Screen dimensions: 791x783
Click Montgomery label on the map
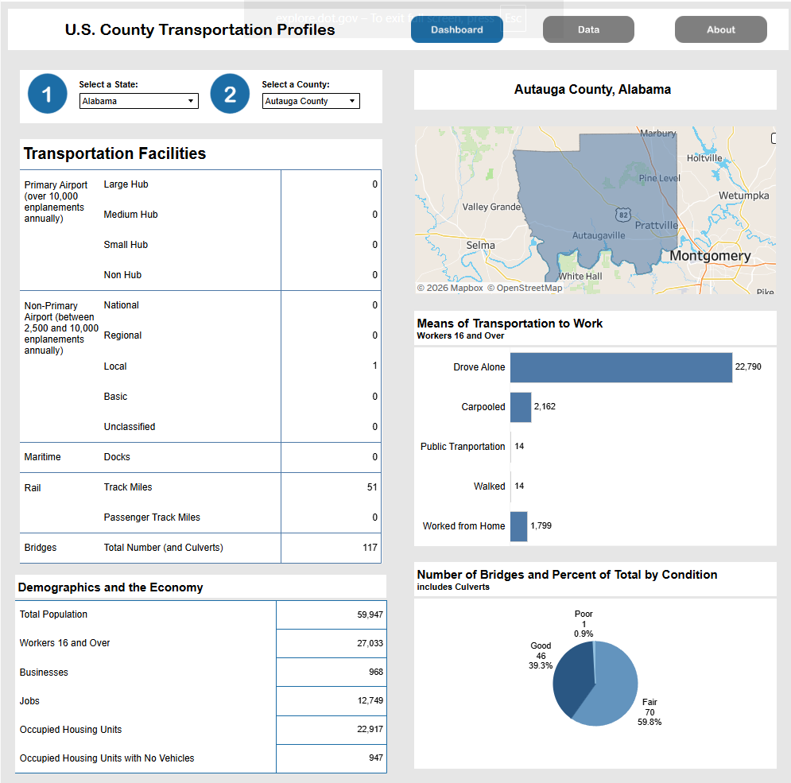pos(710,256)
